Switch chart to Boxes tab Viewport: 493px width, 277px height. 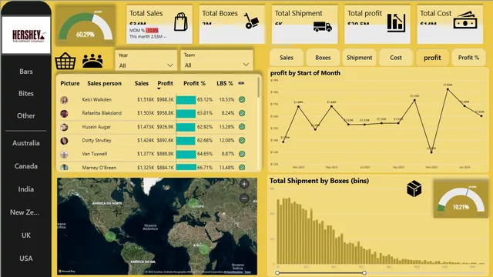[x=323, y=58]
